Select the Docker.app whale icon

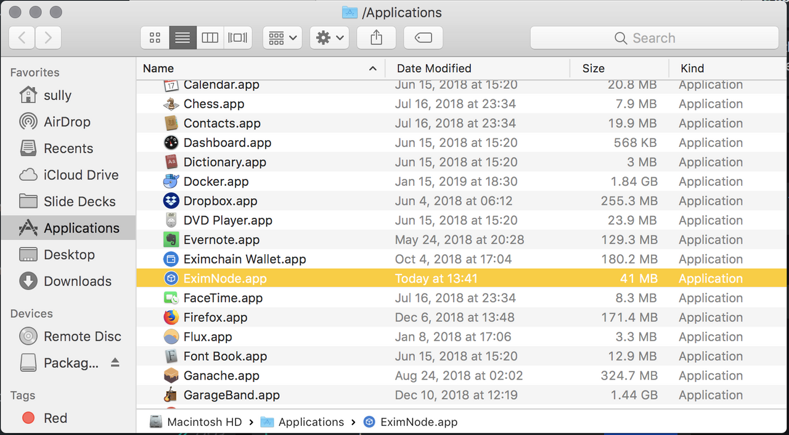171,181
